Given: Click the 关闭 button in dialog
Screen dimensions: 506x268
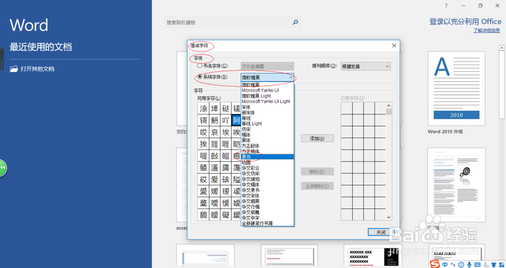Looking at the screenshot, I should pos(381,232).
